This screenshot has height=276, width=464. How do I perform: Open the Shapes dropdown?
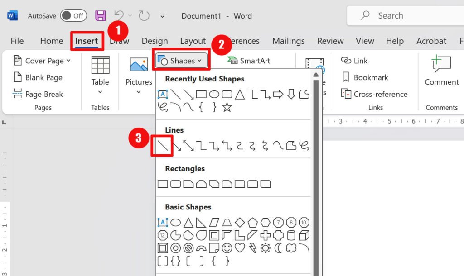182,61
